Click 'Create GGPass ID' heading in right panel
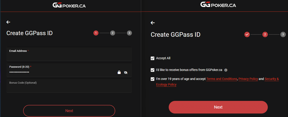 pos(176,35)
